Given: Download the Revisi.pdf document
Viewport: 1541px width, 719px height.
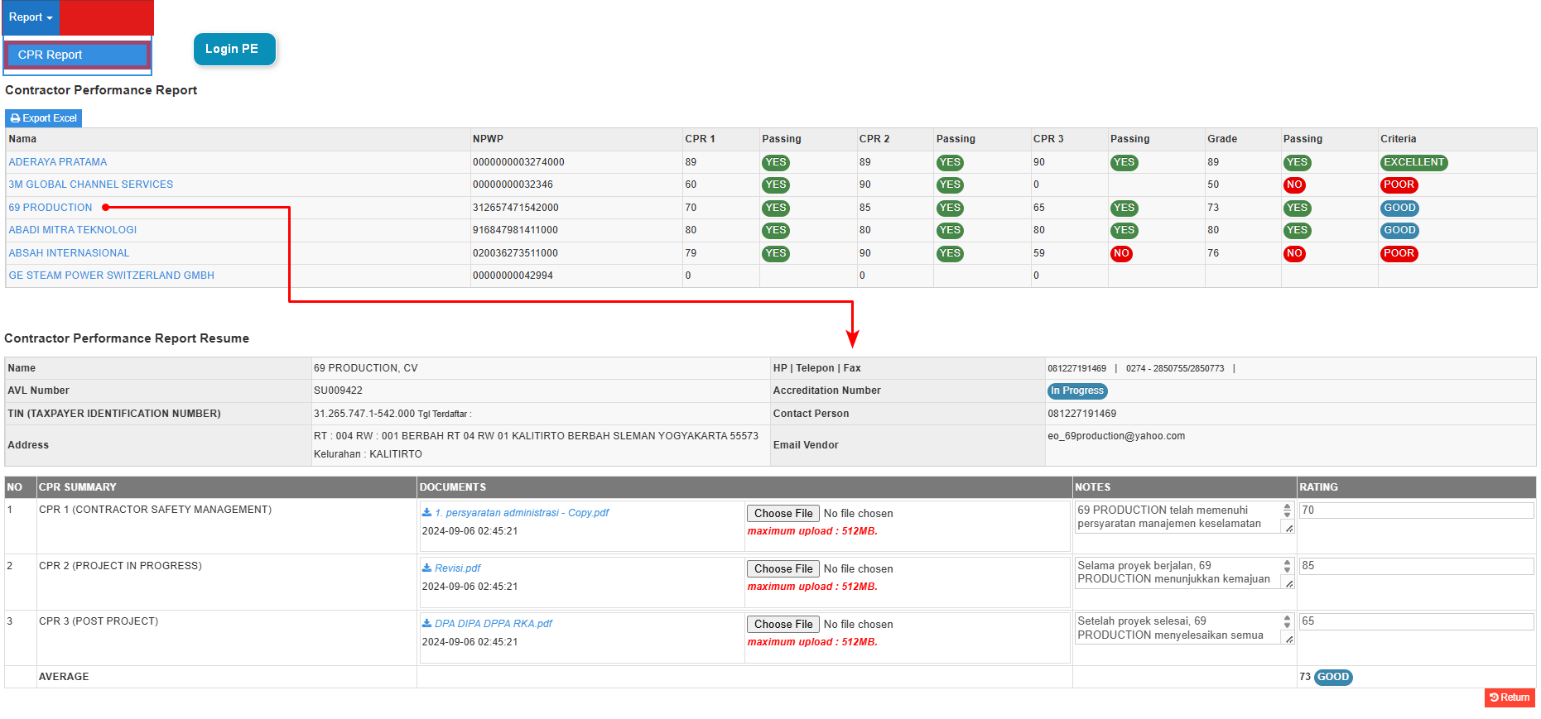Looking at the screenshot, I should tap(452, 568).
